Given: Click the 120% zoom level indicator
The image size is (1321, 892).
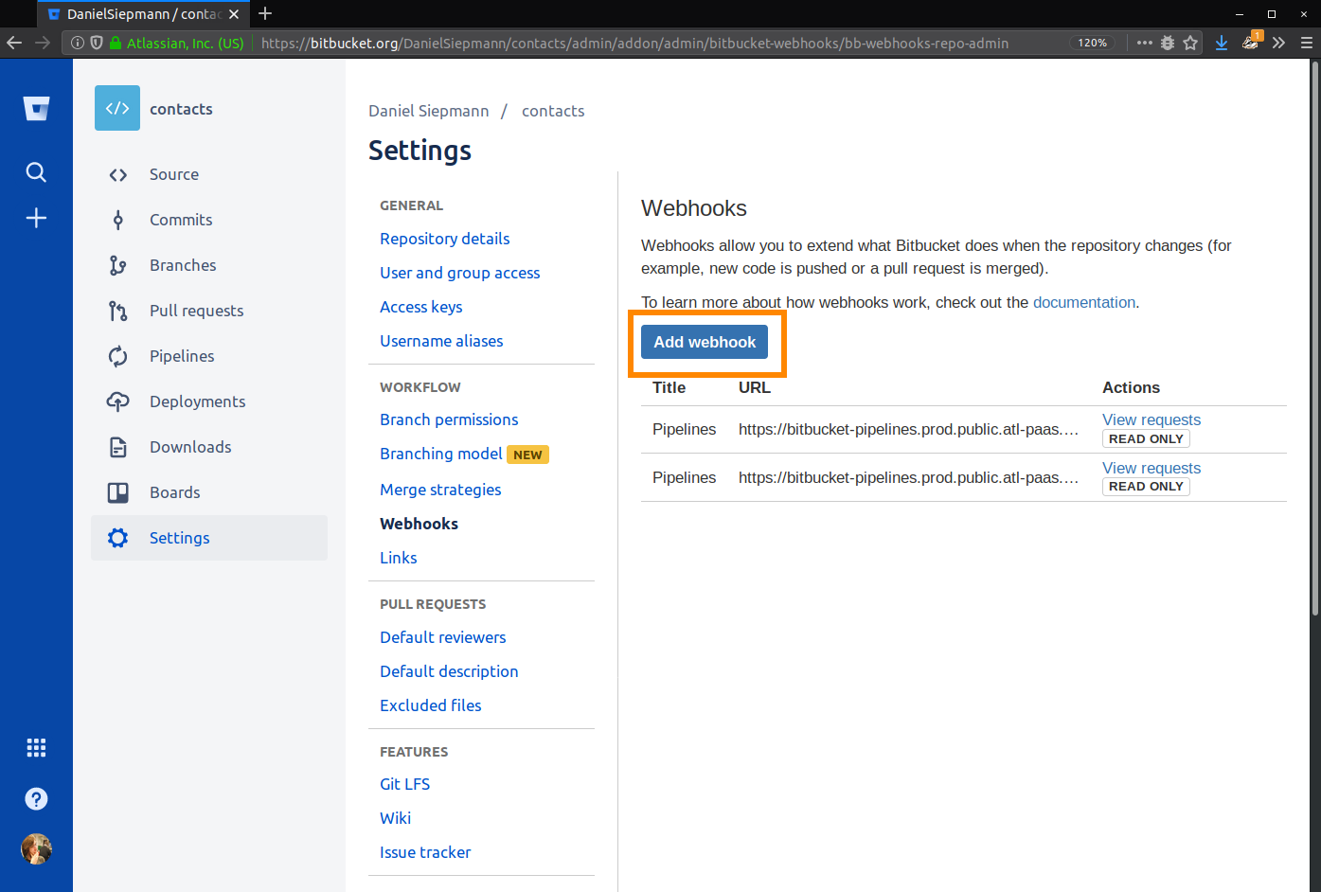Looking at the screenshot, I should point(1093,43).
